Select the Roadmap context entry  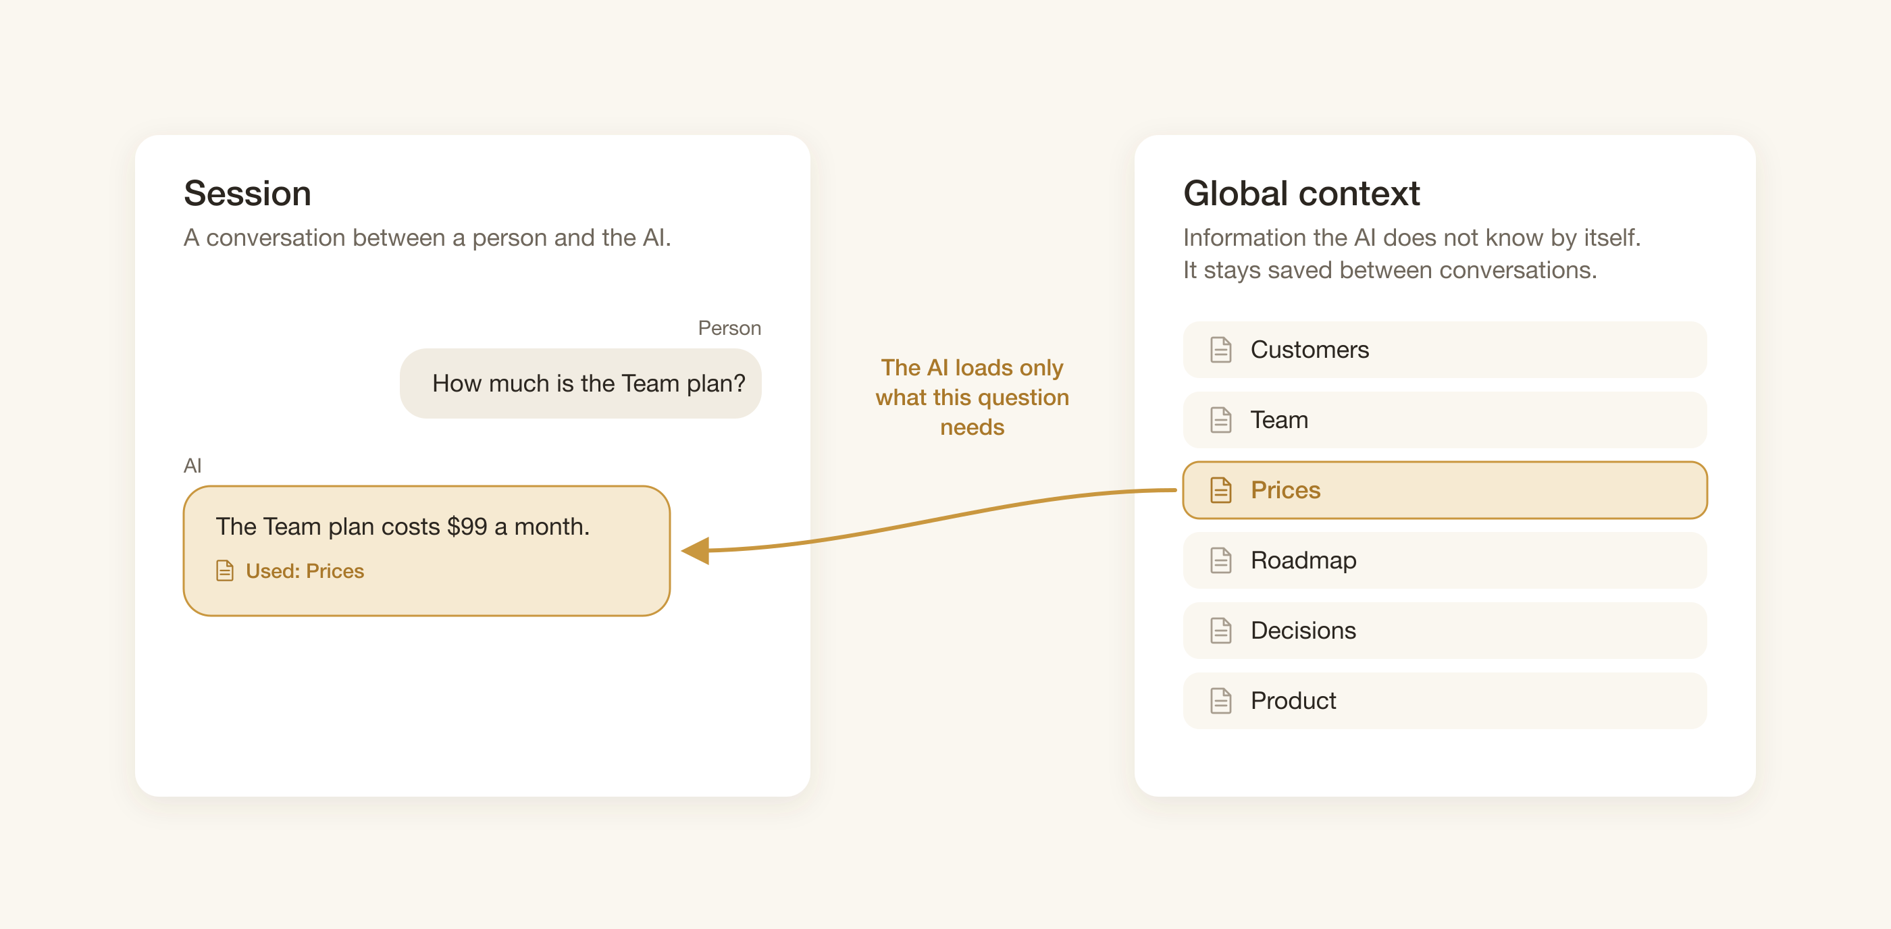click(1444, 560)
